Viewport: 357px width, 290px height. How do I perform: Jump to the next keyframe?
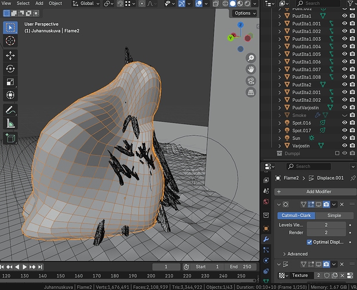coord(33,267)
